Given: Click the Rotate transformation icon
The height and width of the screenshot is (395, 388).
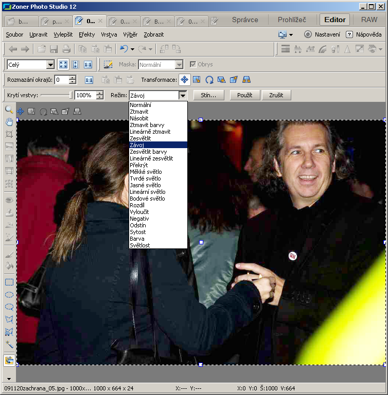Looking at the screenshot, I should click(209, 80).
